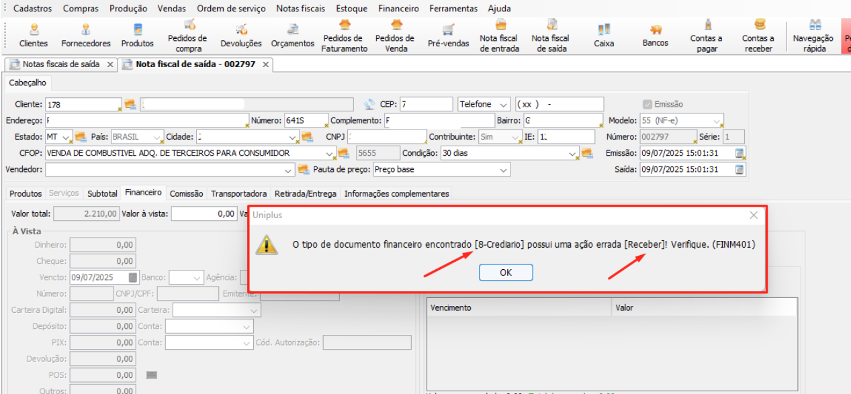Click the Estado lookup icon
The width and height of the screenshot is (851, 394).
(x=81, y=137)
